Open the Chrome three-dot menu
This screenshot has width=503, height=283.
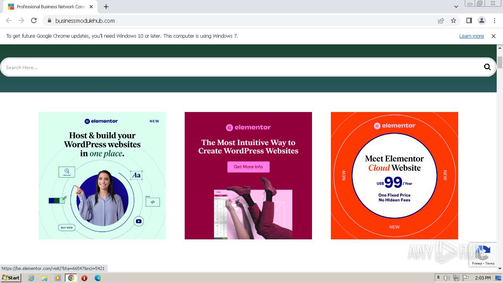click(494, 20)
